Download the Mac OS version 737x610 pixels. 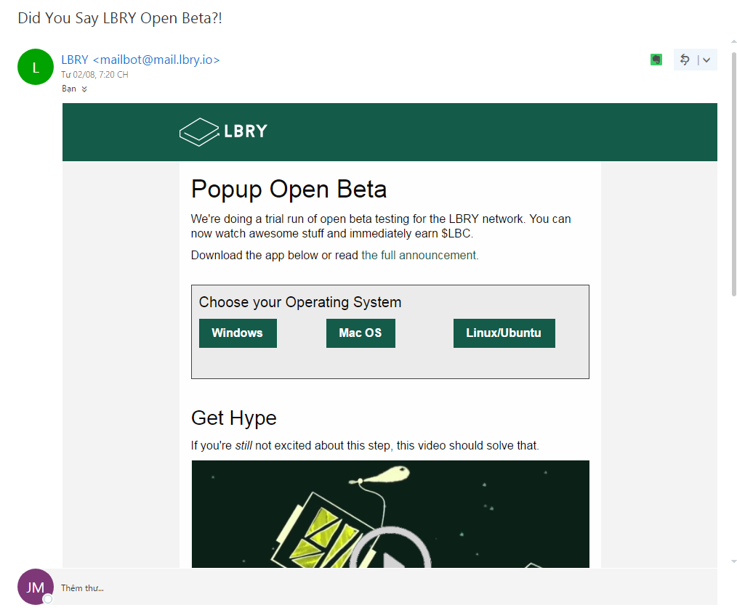pos(361,333)
